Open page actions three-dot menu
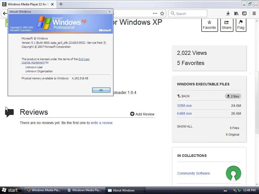The image size is (259, 194). (x=155, y=13)
